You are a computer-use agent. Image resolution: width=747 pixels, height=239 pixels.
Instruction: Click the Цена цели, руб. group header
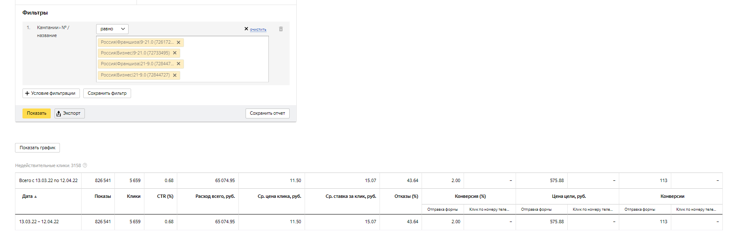pyautogui.click(x=568, y=197)
